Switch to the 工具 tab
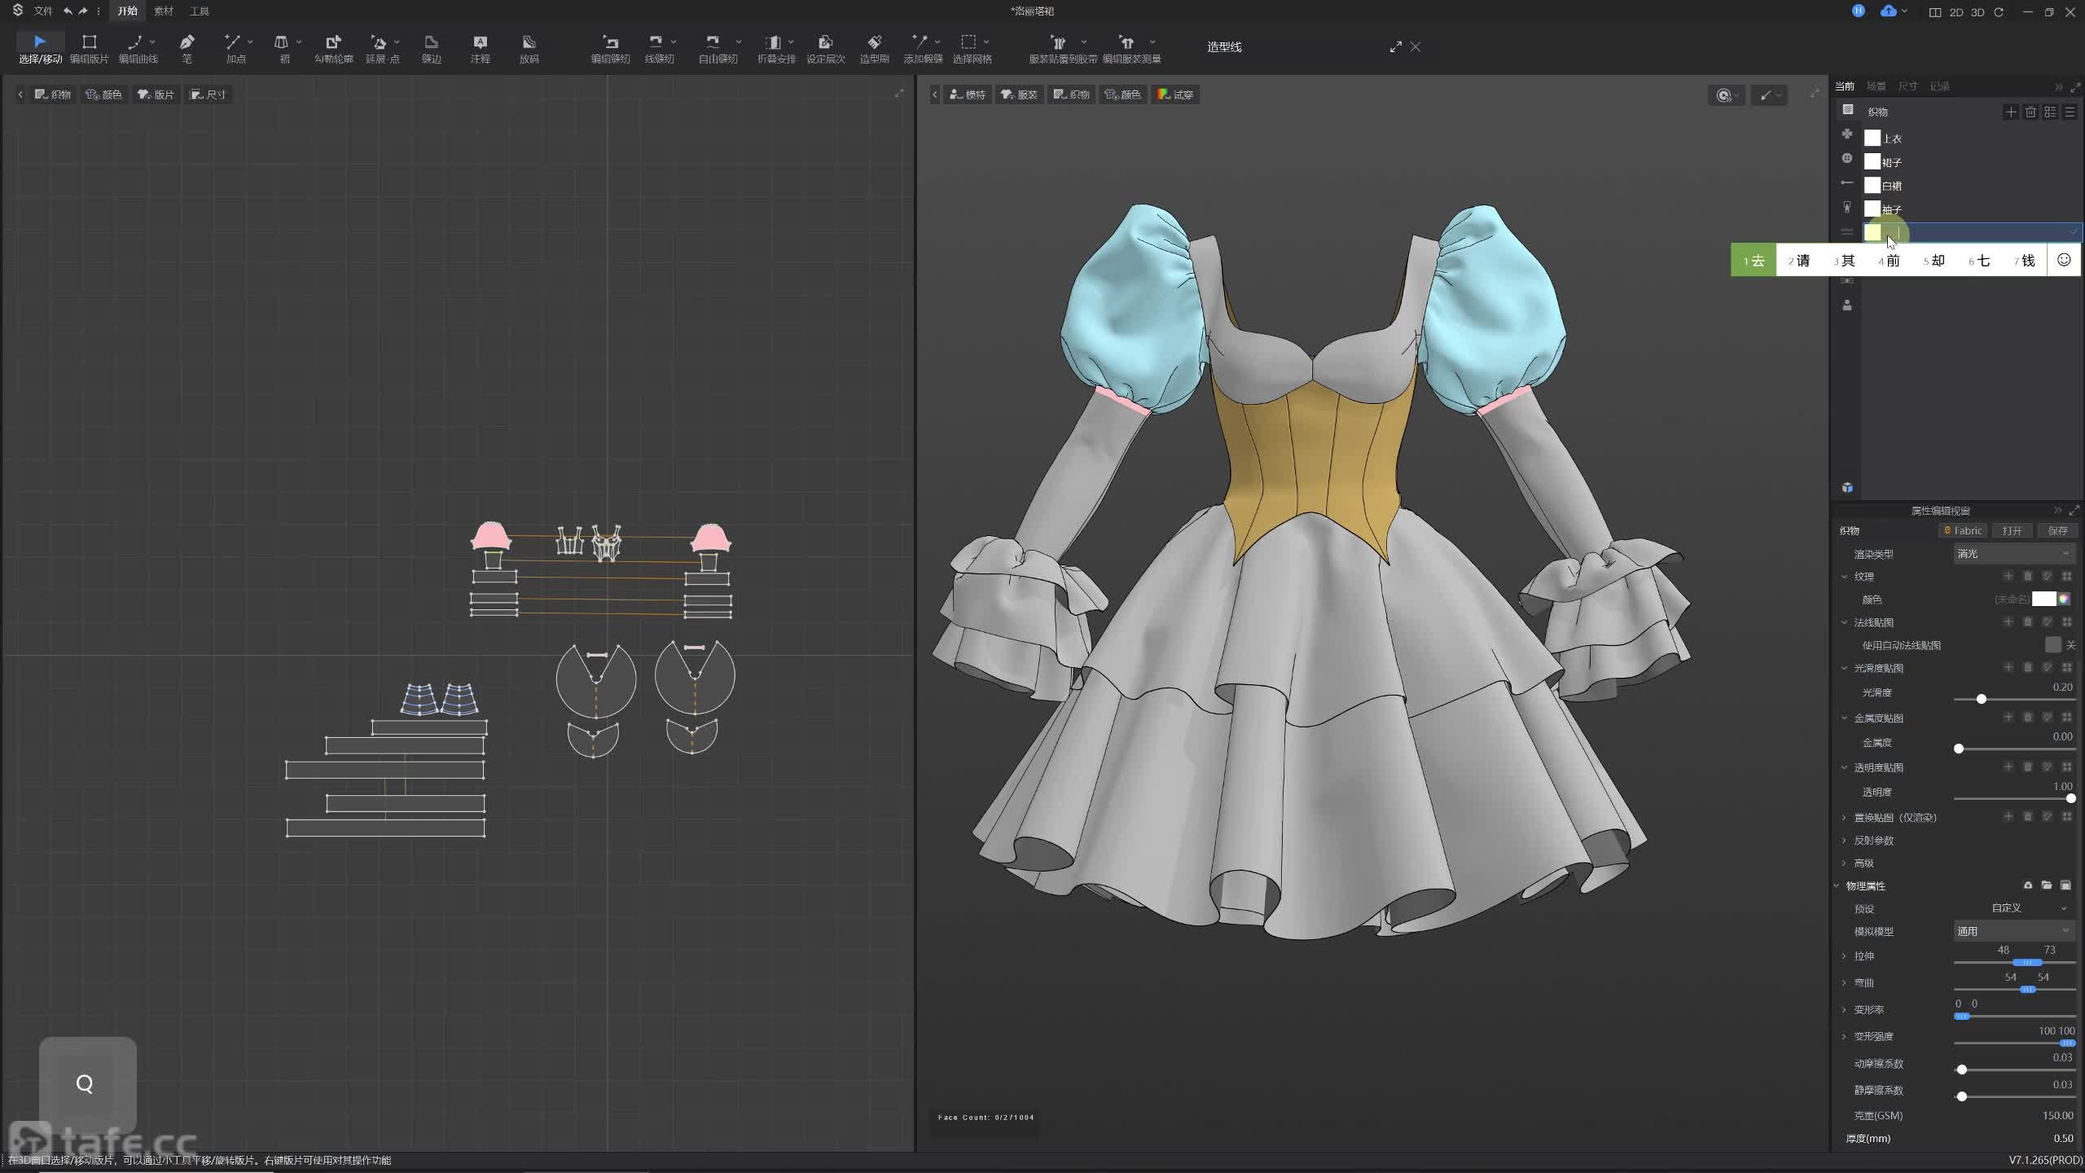This screenshot has height=1173, width=2085. pyautogui.click(x=200, y=11)
